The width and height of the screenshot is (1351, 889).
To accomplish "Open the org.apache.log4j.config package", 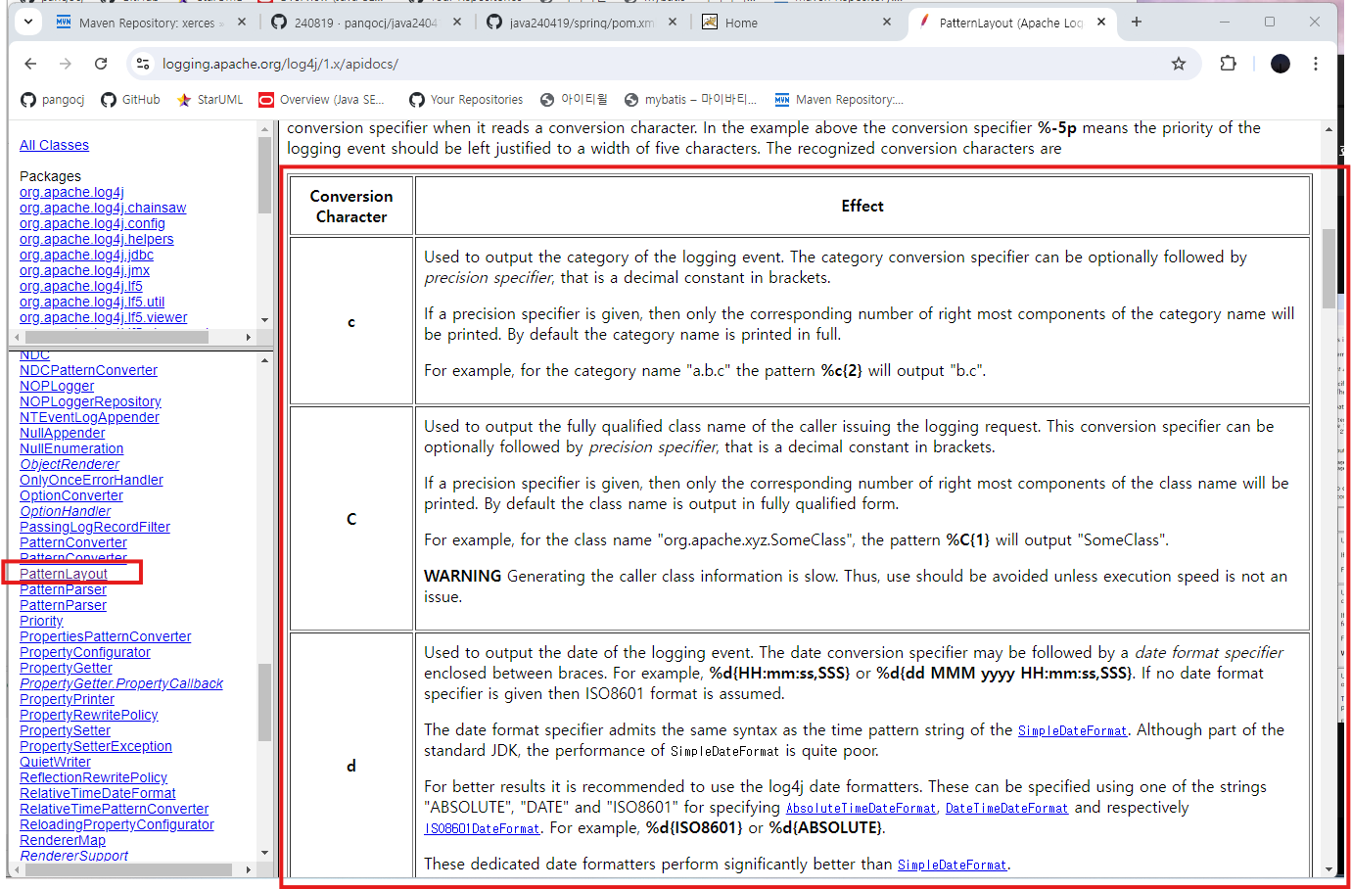I will [92, 223].
